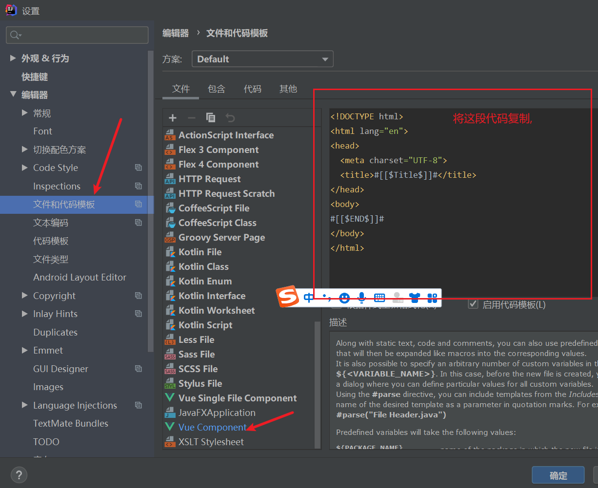Click the Less File icon

[x=170, y=340]
